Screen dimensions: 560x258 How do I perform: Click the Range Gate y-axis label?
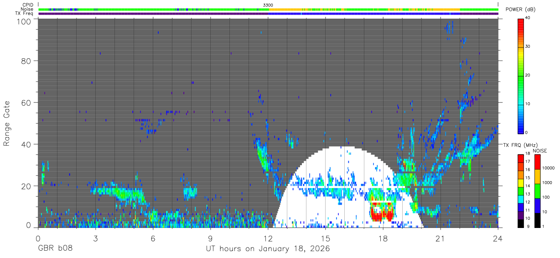(x=7, y=123)
